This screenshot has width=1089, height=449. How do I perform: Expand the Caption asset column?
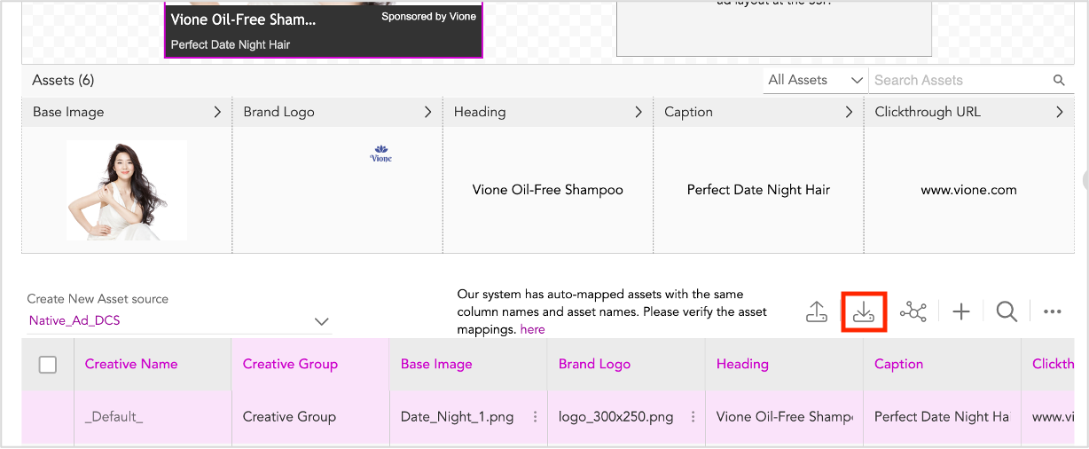pos(849,113)
